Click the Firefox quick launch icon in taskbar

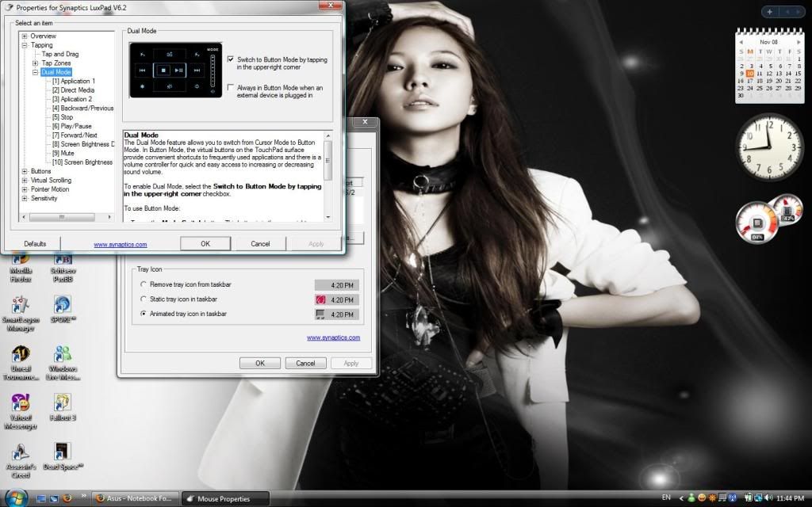(x=67, y=499)
